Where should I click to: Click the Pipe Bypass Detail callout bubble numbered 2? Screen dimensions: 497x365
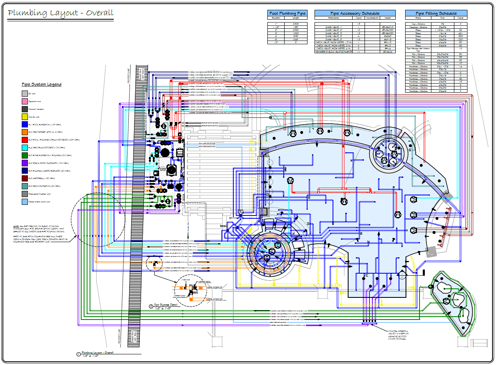pos(151,306)
